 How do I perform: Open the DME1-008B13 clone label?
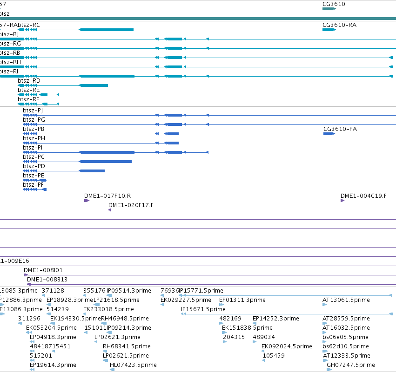[x=47, y=280]
